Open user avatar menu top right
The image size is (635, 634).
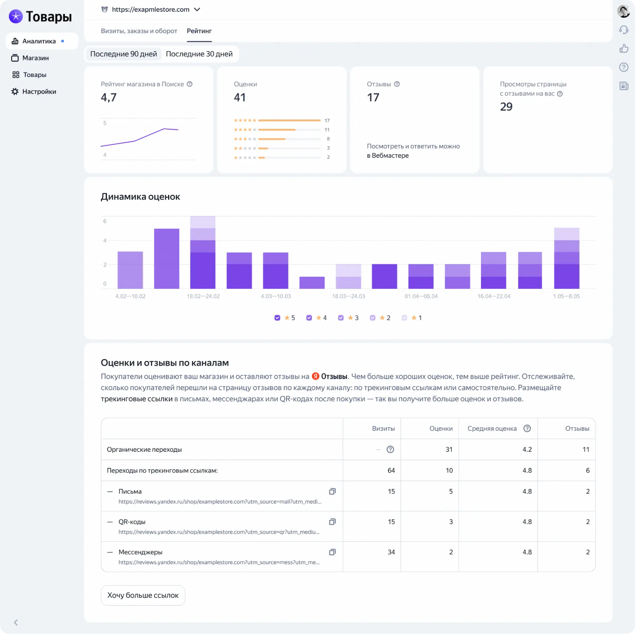click(x=623, y=11)
